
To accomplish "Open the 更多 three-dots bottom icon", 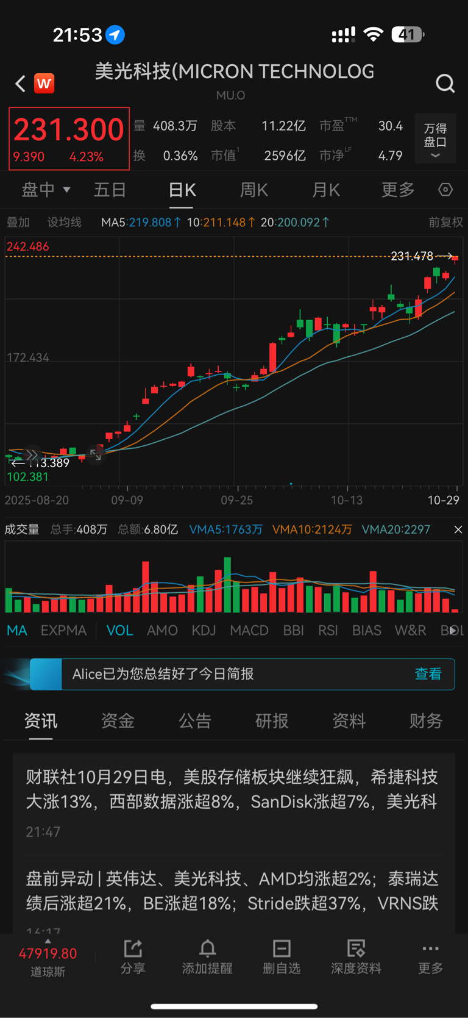I will pyautogui.click(x=430, y=957).
